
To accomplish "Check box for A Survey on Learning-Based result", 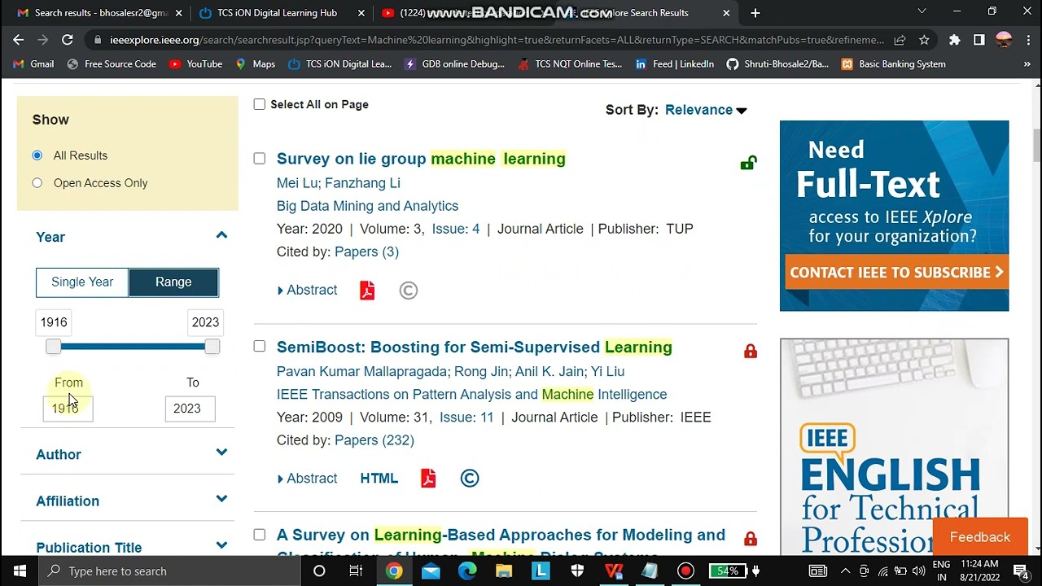I will click(x=259, y=535).
